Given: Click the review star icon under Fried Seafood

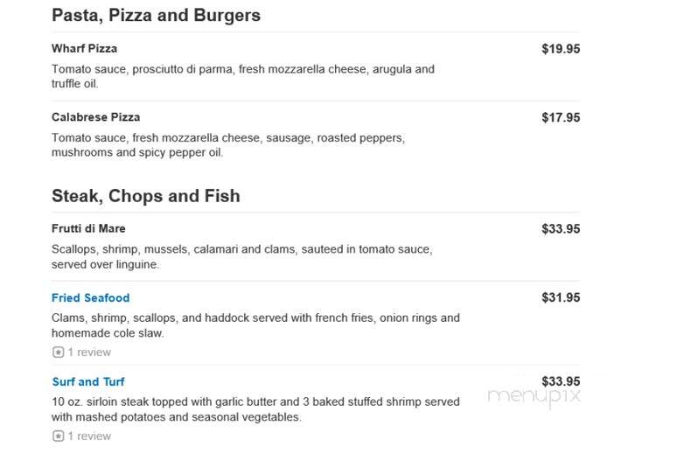Looking at the screenshot, I should 59,353.
